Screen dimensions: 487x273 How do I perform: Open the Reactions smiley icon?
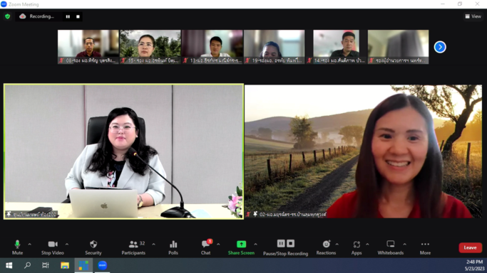326,244
